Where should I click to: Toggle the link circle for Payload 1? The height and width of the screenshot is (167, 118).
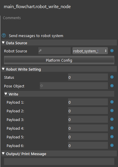112,102
